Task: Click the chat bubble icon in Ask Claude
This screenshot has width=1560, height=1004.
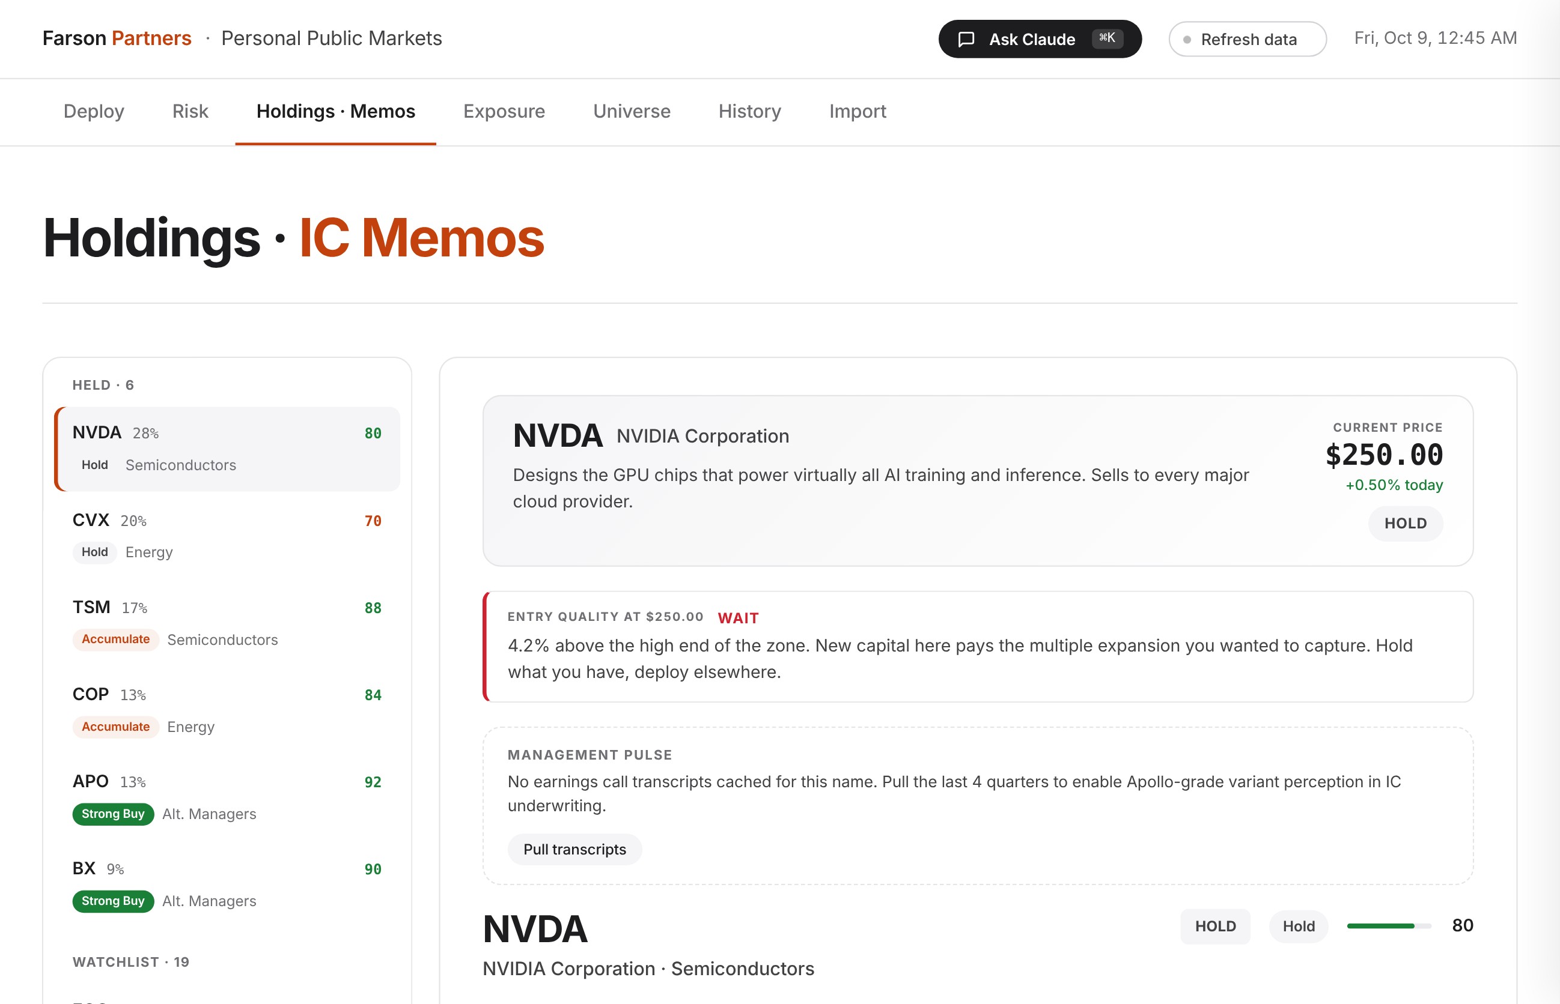Action: click(966, 39)
